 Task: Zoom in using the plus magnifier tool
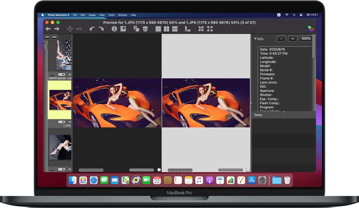[70, 28]
